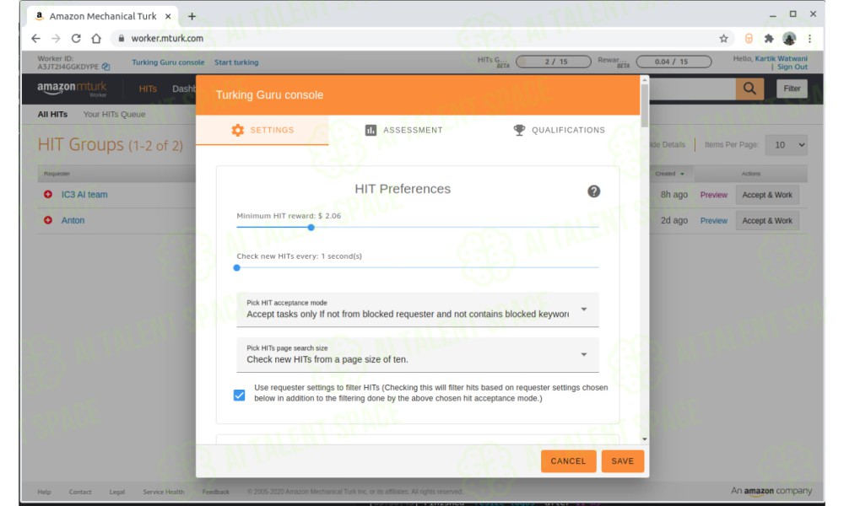The image size is (844, 506).
Task: Open the Items Per Page dropdown
Action: pyautogui.click(x=787, y=145)
